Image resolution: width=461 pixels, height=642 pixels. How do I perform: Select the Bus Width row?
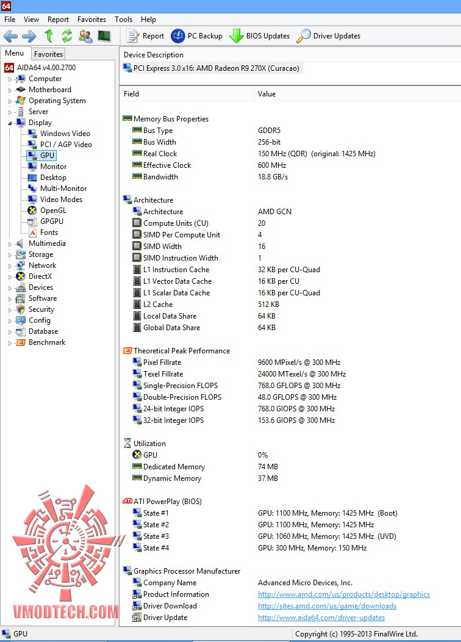point(290,142)
